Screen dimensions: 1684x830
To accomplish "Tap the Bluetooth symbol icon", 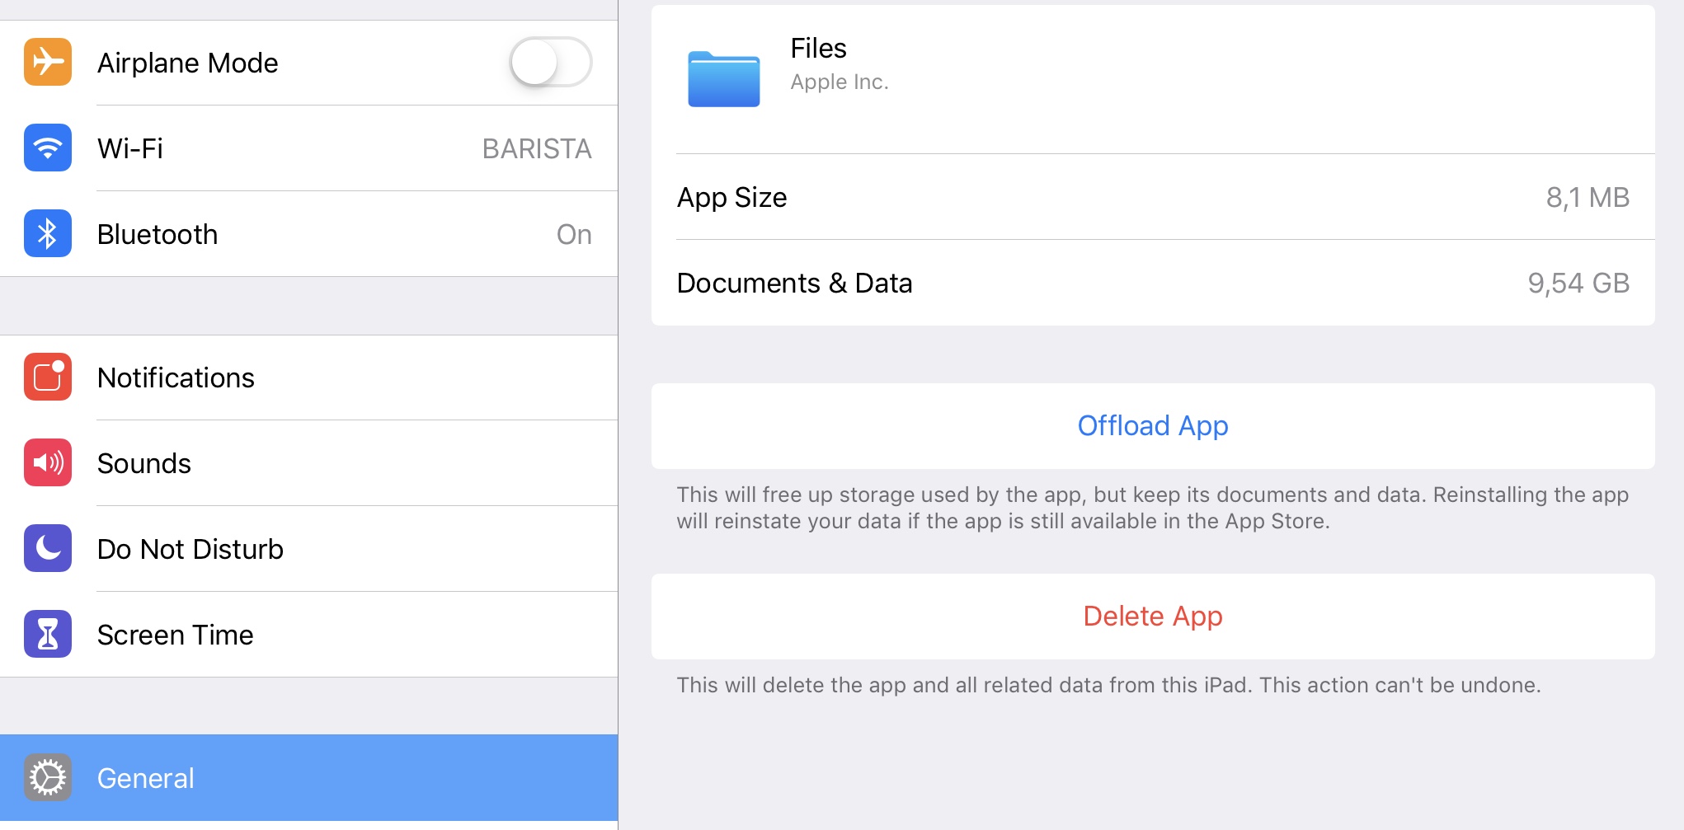I will 48,234.
